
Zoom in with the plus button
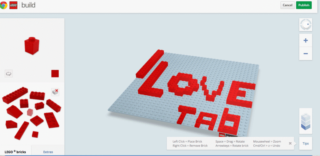[305, 40]
